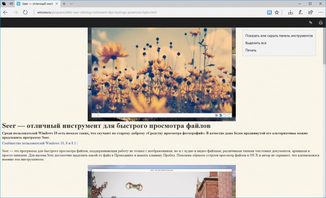Click the address bar URL wincore.ru

(97, 12)
